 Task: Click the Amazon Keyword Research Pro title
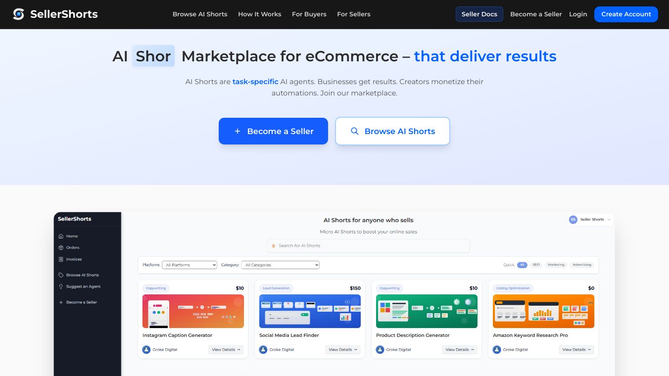(x=530, y=335)
